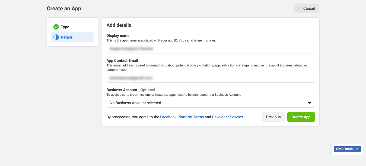
Task: Open the Facebook Platform Terms link
Action: coord(182,117)
